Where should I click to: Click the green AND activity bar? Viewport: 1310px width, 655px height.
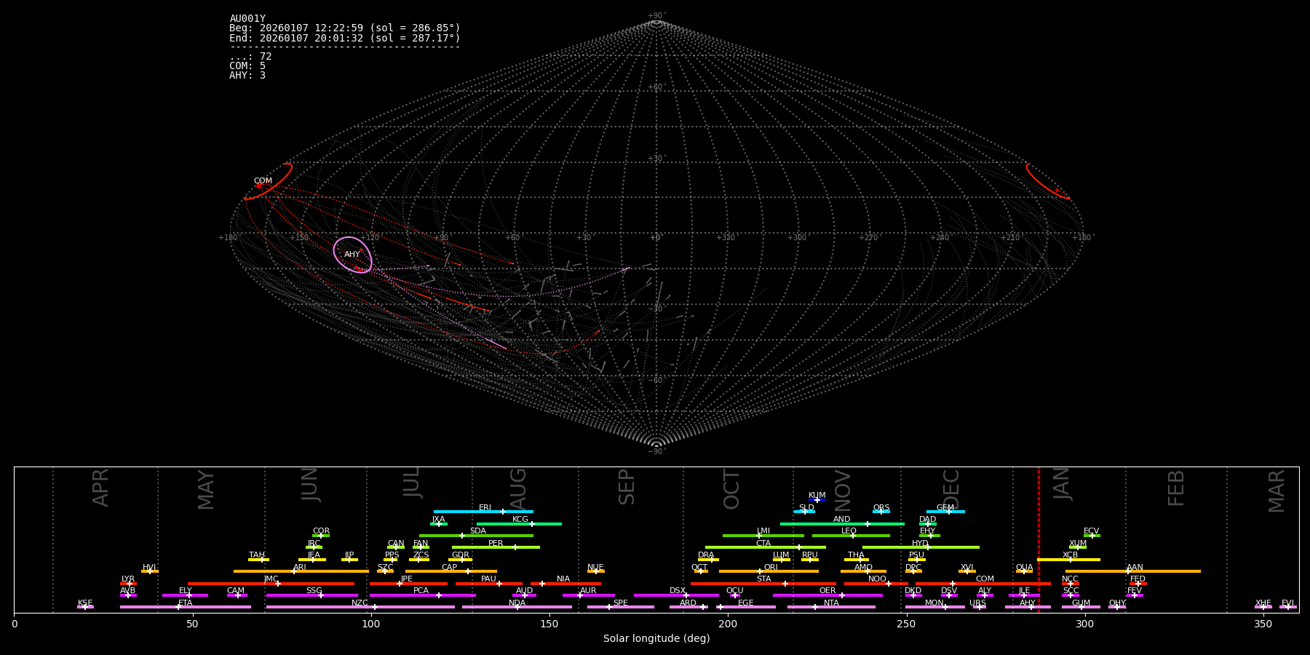click(x=842, y=523)
